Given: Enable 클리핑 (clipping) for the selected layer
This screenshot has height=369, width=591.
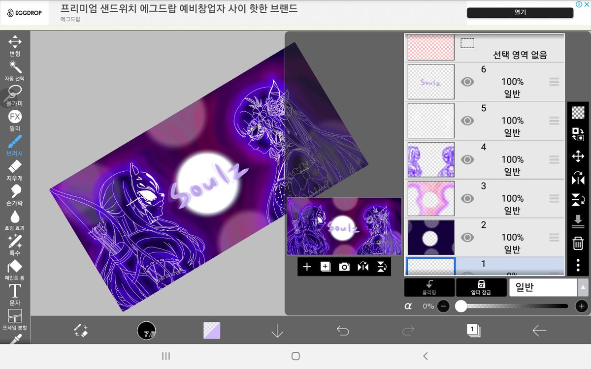Looking at the screenshot, I should (429, 287).
